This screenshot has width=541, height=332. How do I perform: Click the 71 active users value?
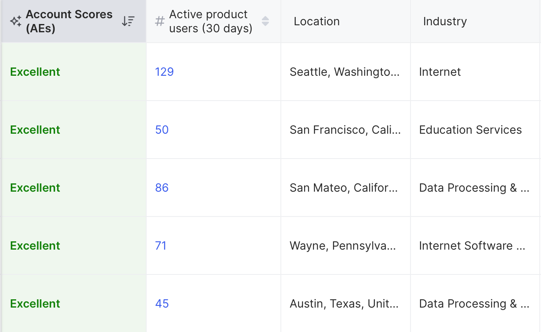click(x=161, y=246)
